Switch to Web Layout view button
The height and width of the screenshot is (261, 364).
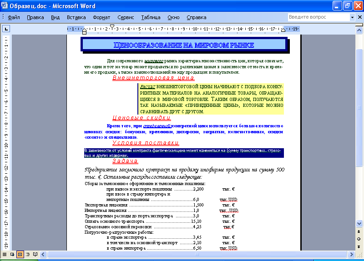[x=12, y=254]
